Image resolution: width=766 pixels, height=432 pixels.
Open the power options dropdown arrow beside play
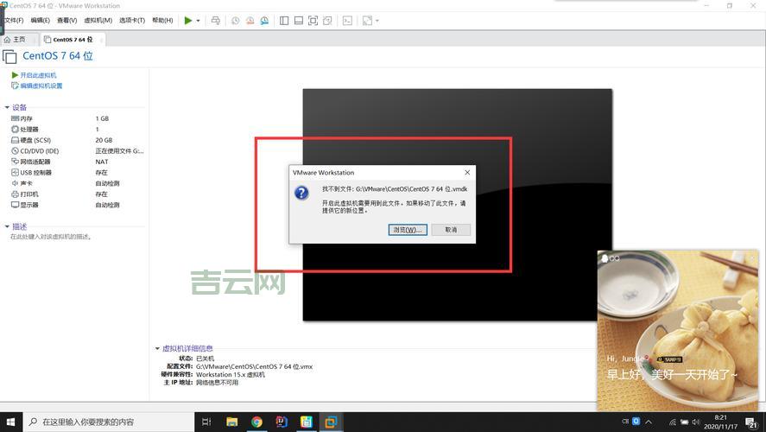[198, 21]
